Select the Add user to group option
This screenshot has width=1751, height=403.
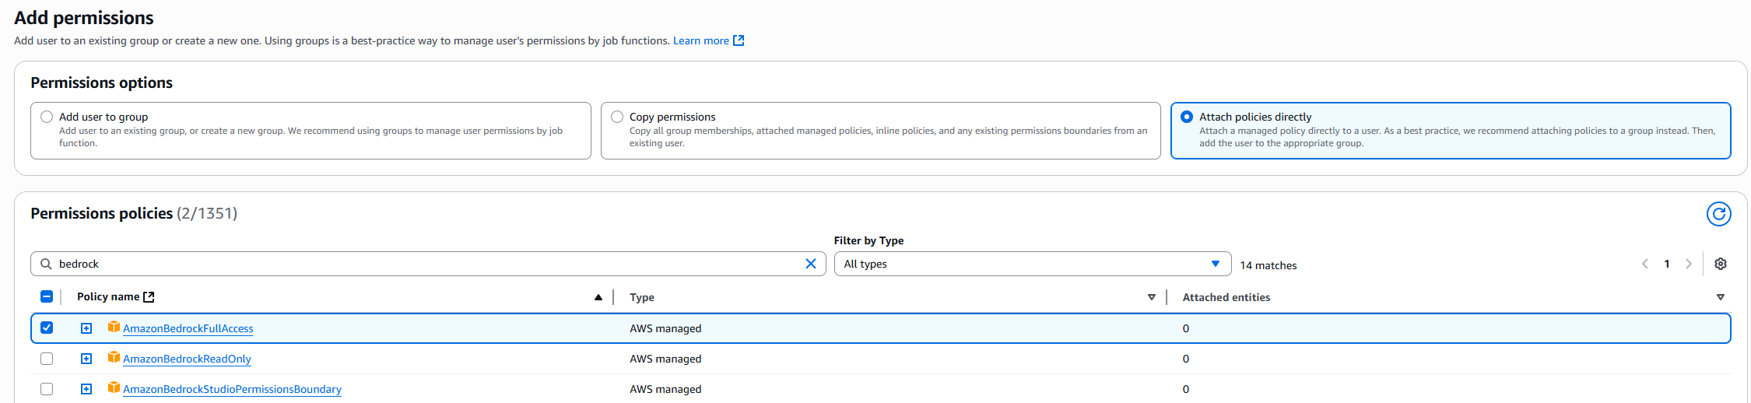[47, 117]
